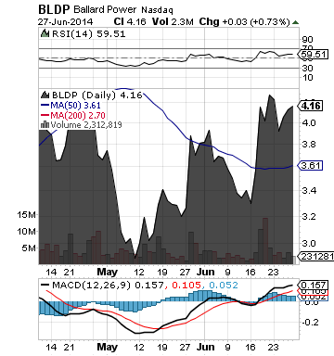This screenshot has height=356, width=334.
Task: Click the RSI(14) mountain icon
Action: 45,33
